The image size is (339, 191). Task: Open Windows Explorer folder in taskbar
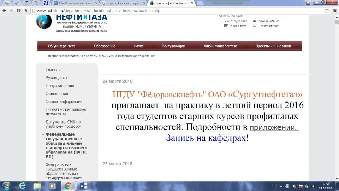coord(37,186)
